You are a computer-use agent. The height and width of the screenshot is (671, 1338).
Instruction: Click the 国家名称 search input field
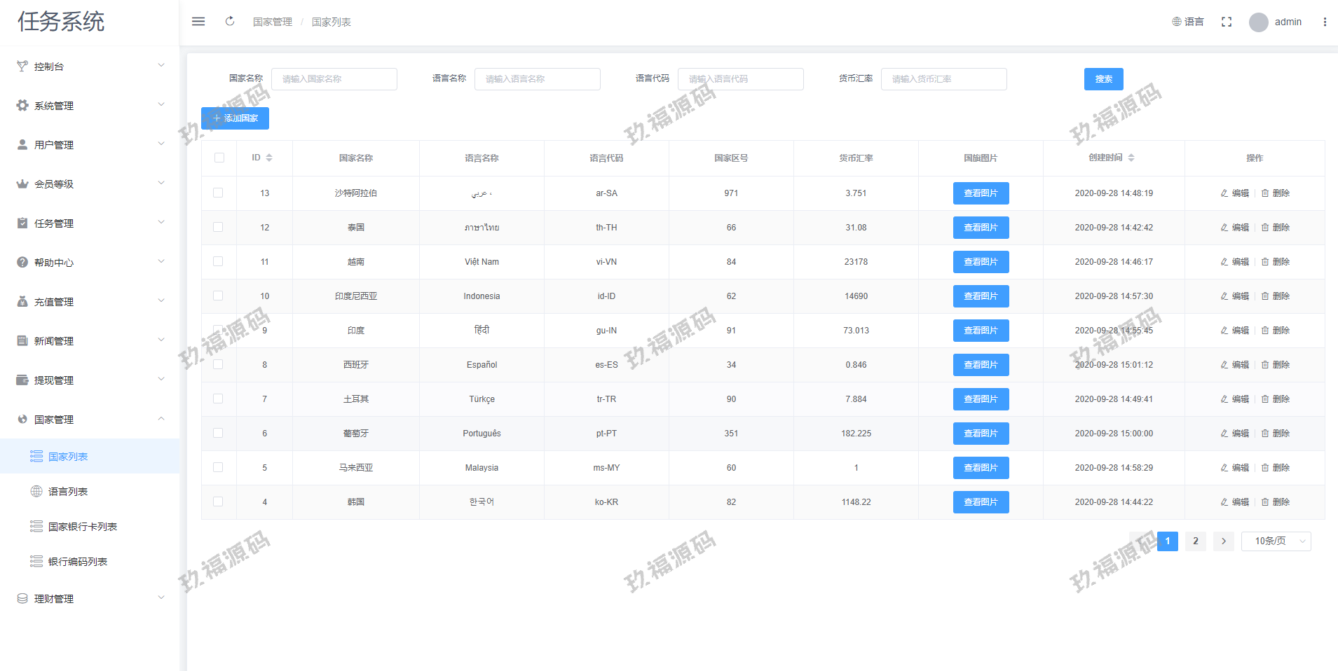tap(334, 79)
